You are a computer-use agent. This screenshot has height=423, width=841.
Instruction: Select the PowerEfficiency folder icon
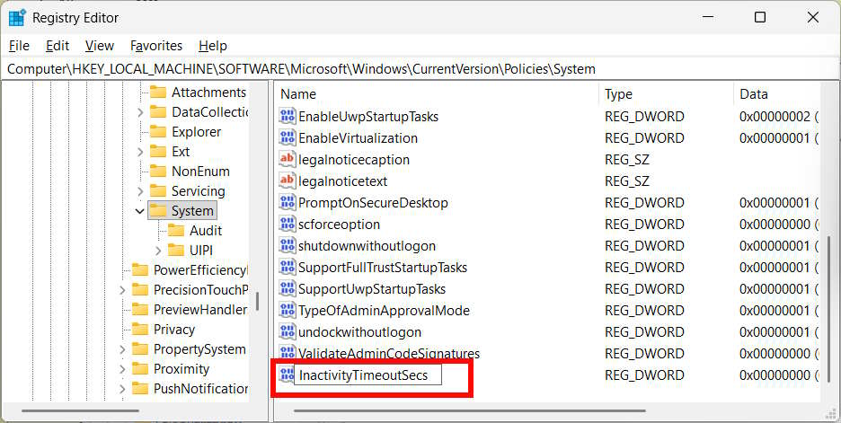[x=140, y=270]
